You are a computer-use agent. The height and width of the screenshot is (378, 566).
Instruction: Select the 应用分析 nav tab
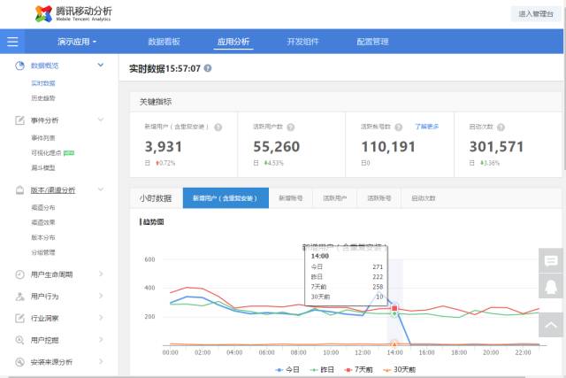tap(233, 42)
